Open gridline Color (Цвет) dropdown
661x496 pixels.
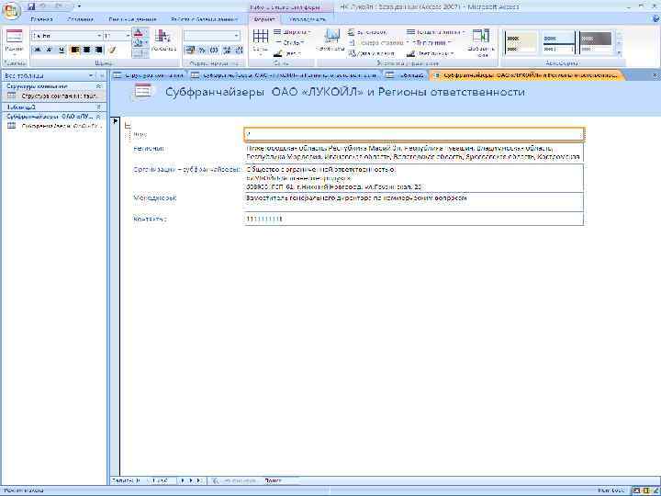[287, 53]
